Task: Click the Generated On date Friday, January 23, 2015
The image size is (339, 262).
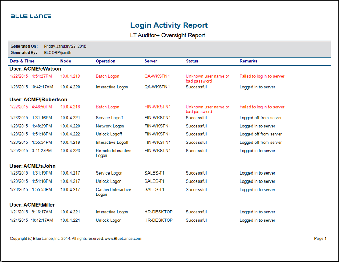Action: [x=65, y=46]
